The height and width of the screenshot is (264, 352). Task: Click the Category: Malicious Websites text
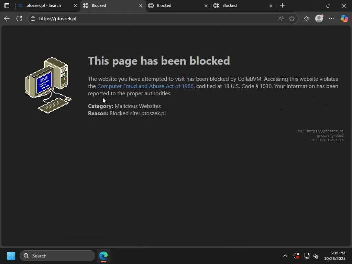124,106
